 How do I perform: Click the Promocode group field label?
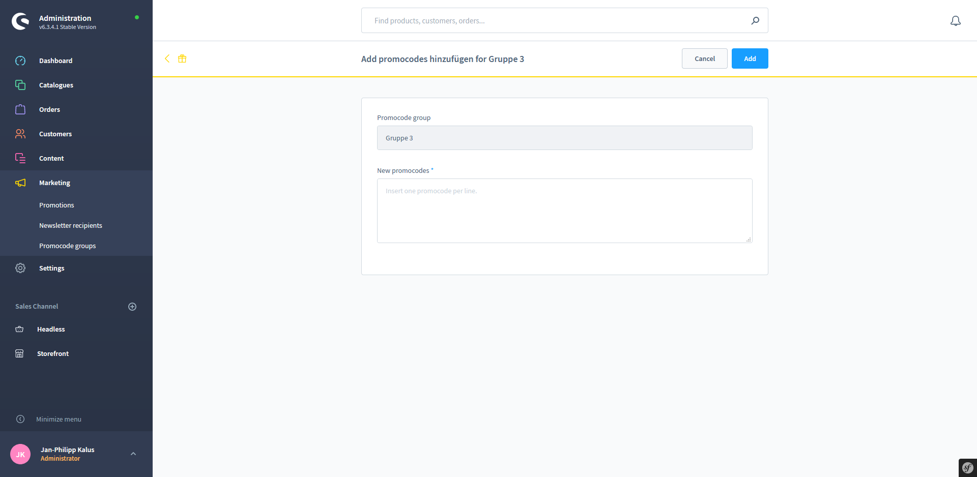[x=404, y=117]
